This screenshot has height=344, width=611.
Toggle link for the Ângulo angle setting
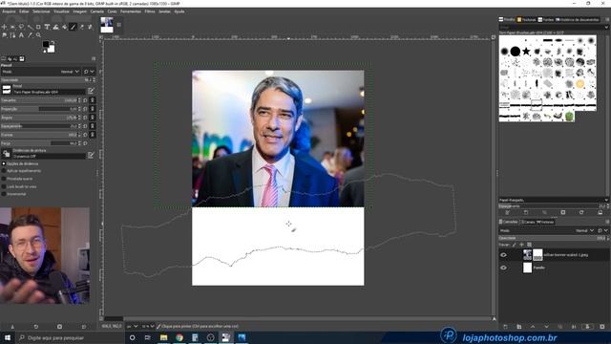(x=93, y=118)
